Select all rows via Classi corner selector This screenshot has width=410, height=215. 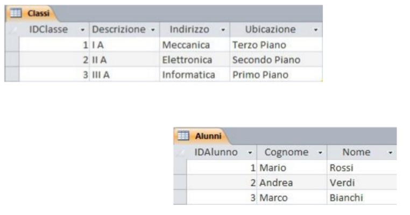click(12, 29)
